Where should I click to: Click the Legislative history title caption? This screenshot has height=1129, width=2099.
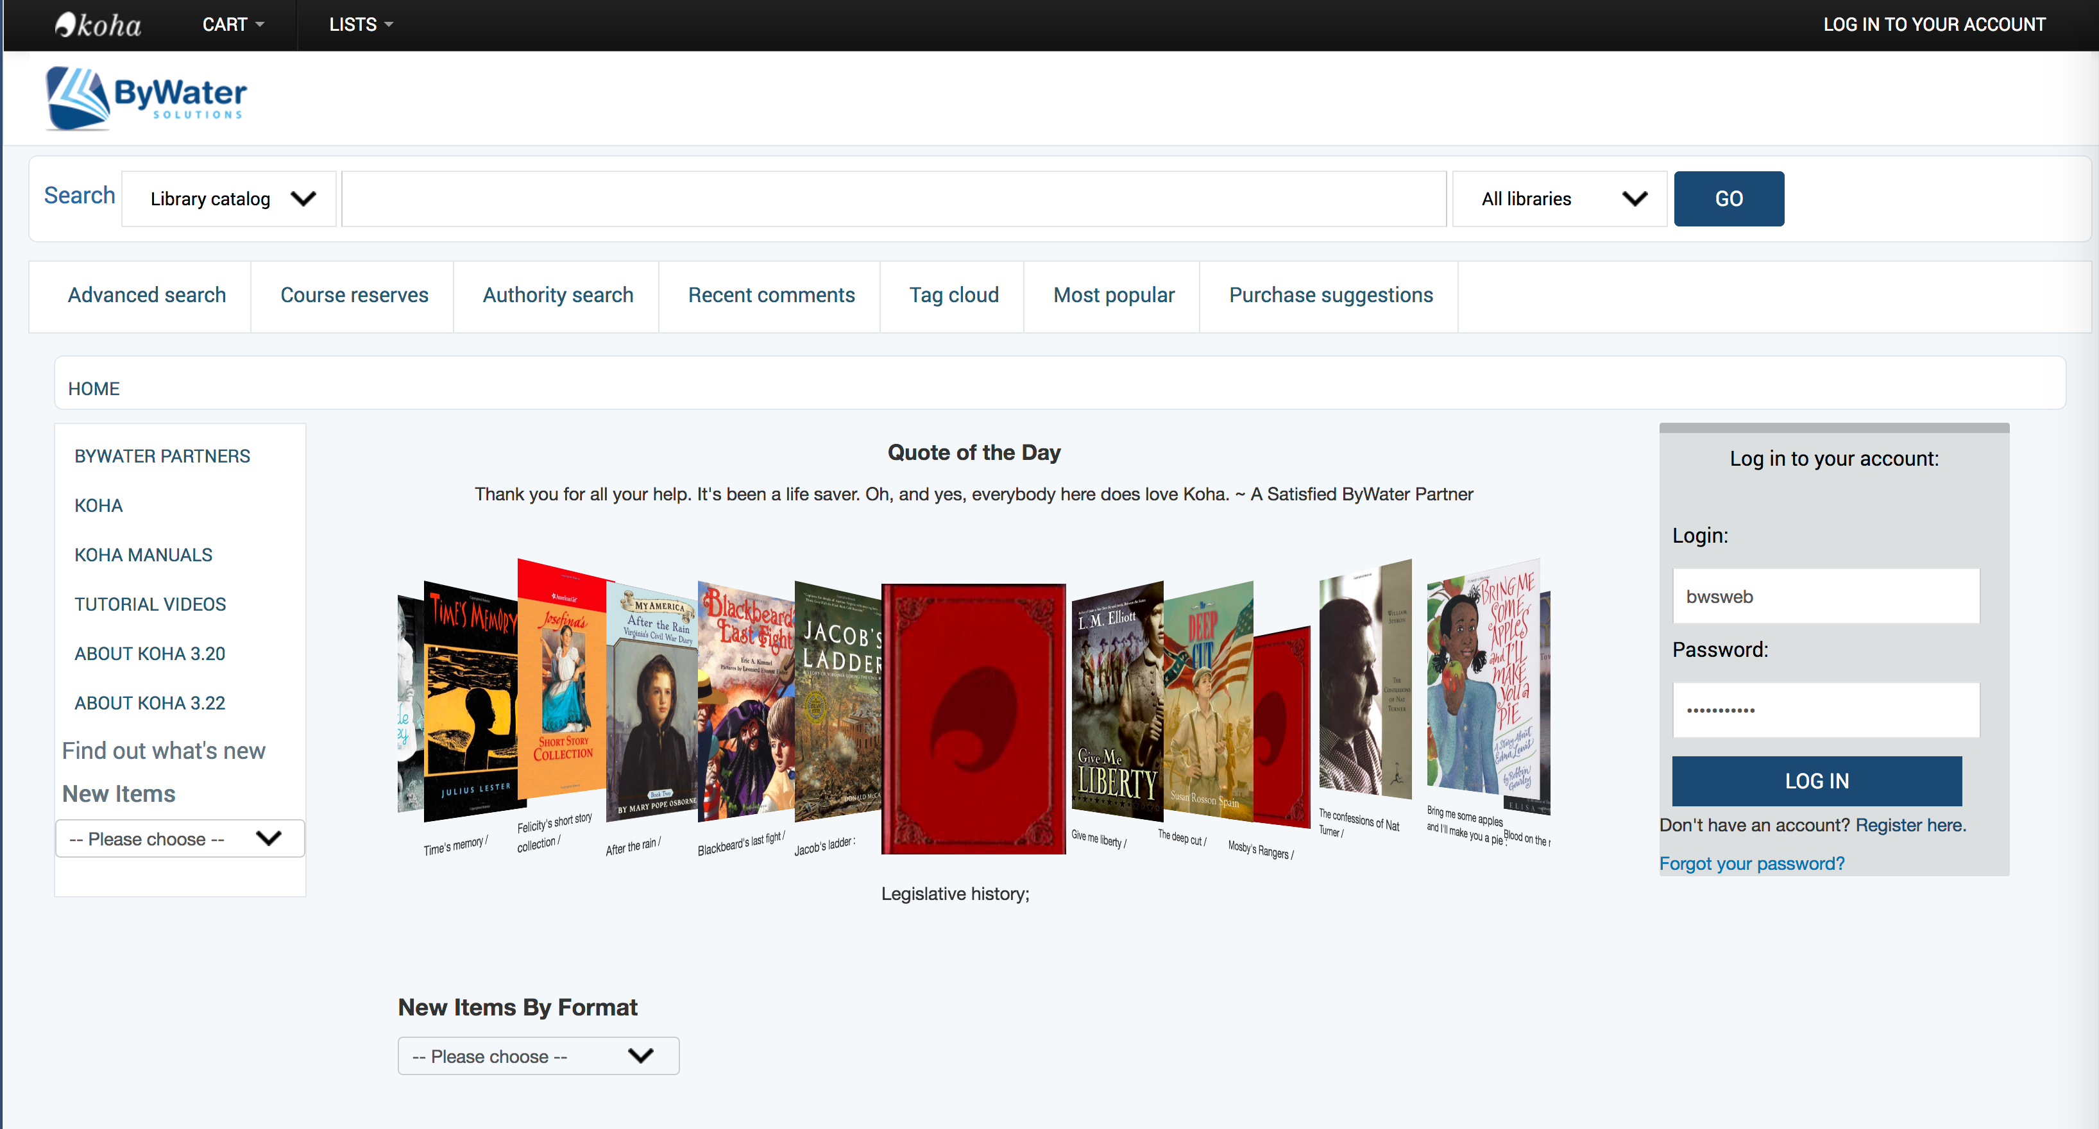[955, 894]
